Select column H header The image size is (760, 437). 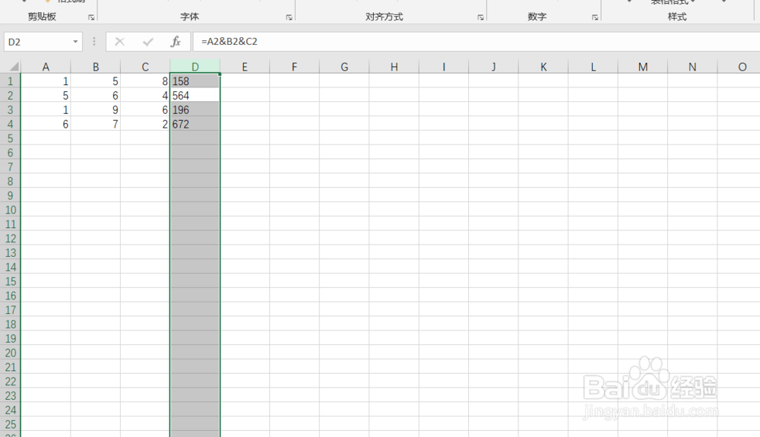(x=394, y=67)
